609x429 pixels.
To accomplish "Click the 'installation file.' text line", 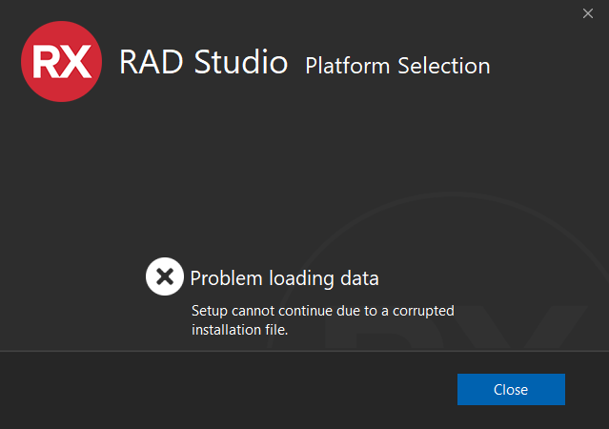I will [x=239, y=330].
